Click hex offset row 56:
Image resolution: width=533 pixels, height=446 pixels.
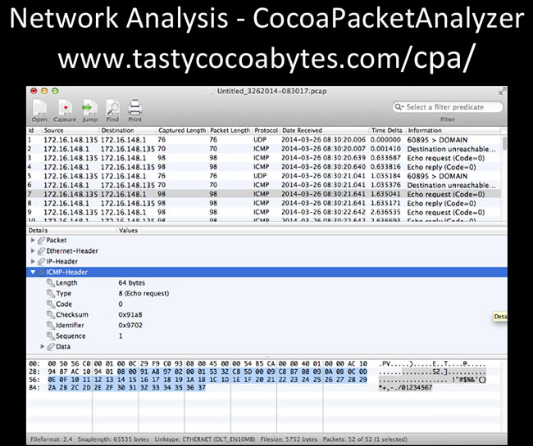pos(34,380)
